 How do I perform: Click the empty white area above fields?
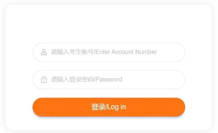(109, 23)
